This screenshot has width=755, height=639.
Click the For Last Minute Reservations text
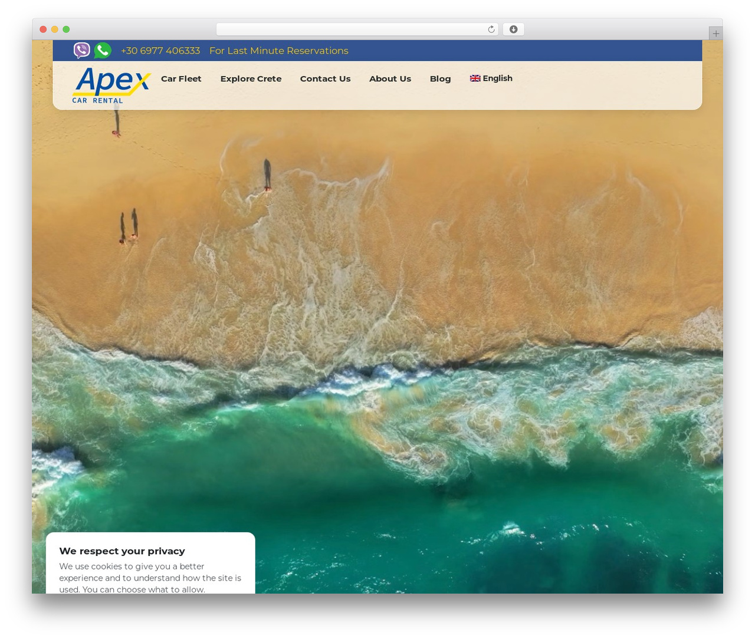pyautogui.click(x=278, y=51)
